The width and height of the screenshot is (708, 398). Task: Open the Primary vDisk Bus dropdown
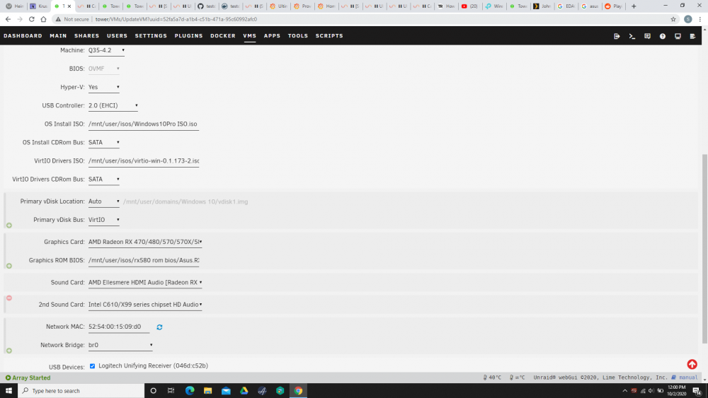104,220
